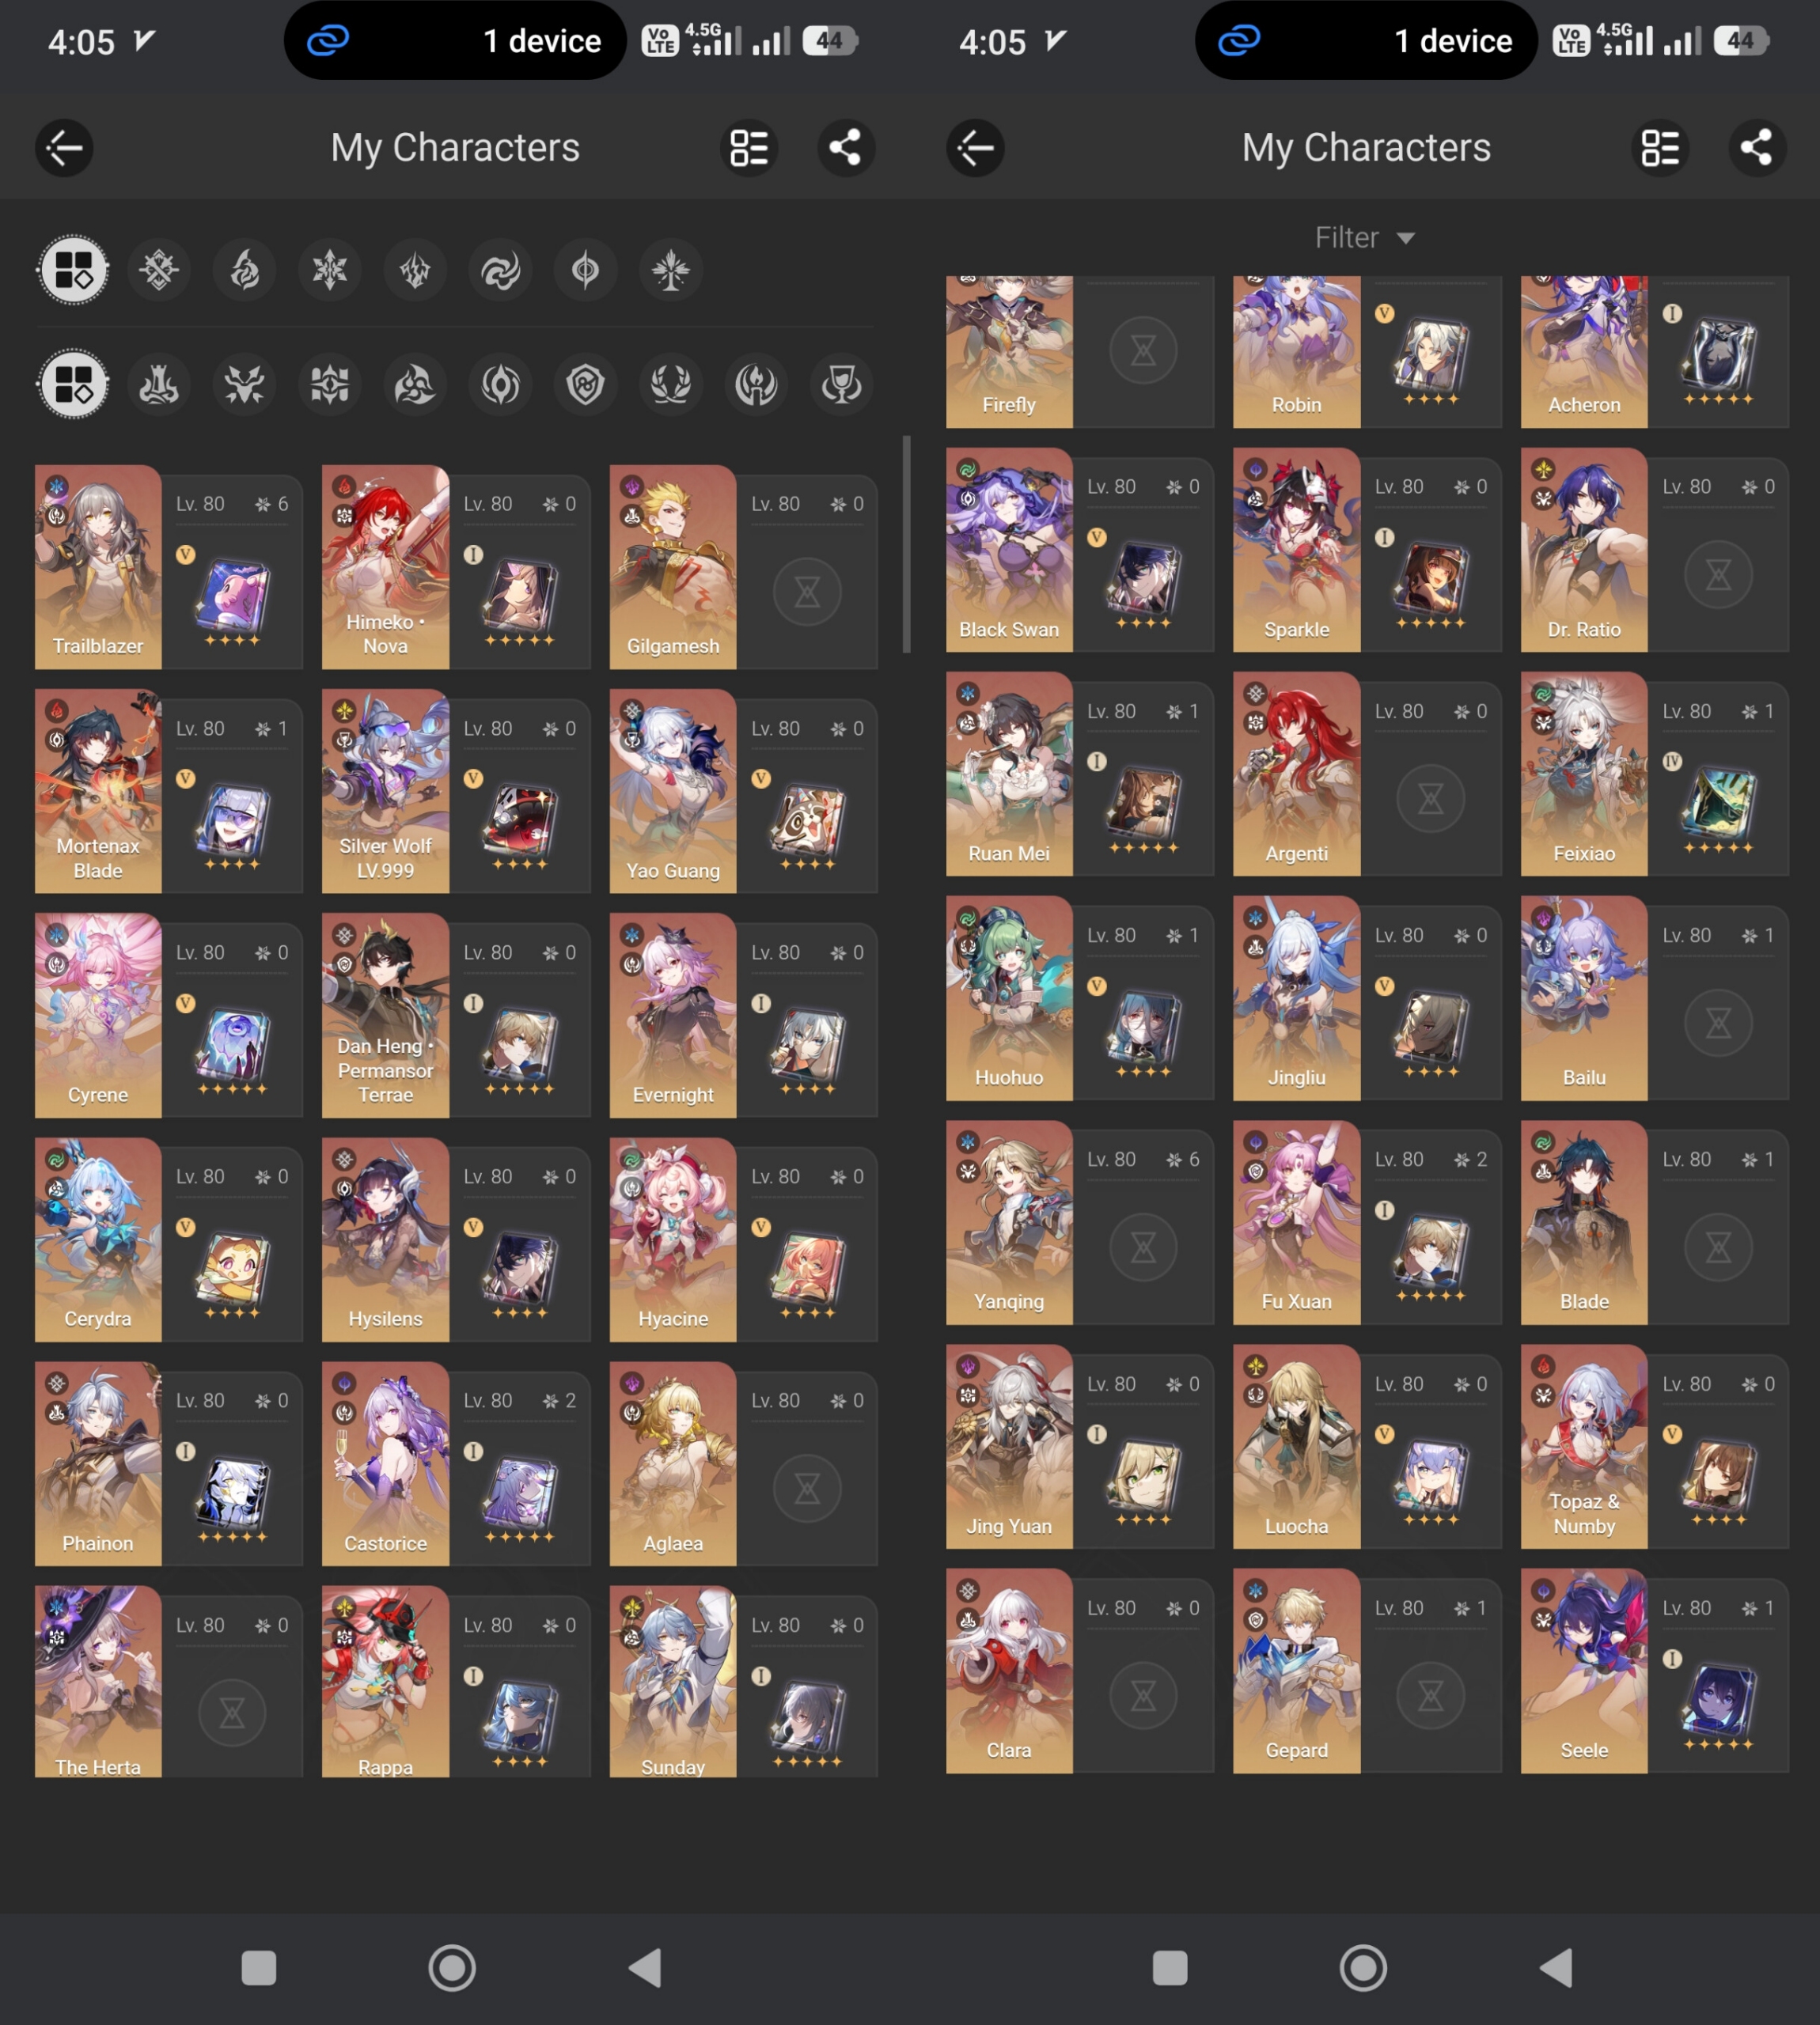Tap the back arrow on the left screen
Viewport: 1820px width, 2025px height.
tap(65, 148)
